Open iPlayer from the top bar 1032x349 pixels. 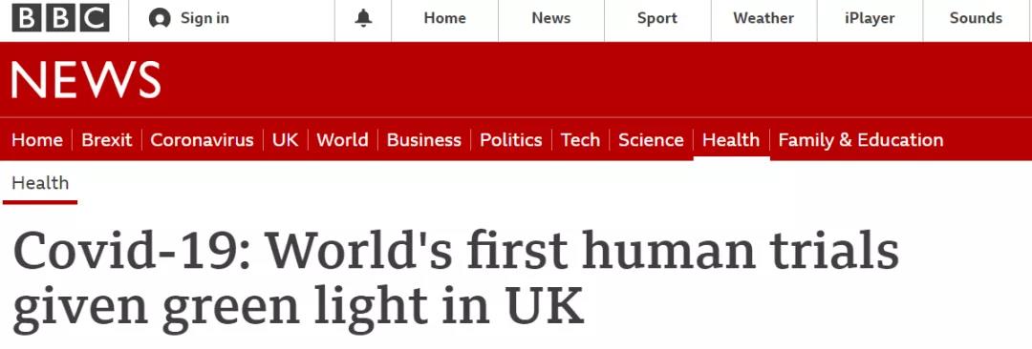(x=870, y=18)
